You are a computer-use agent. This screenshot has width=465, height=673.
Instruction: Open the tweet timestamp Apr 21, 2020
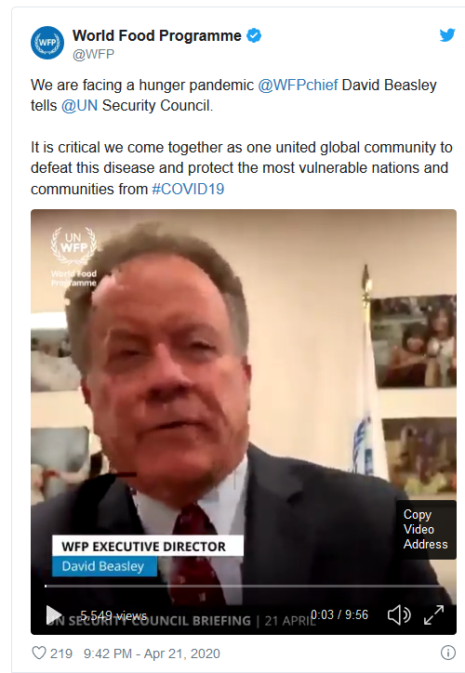tap(152, 653)
